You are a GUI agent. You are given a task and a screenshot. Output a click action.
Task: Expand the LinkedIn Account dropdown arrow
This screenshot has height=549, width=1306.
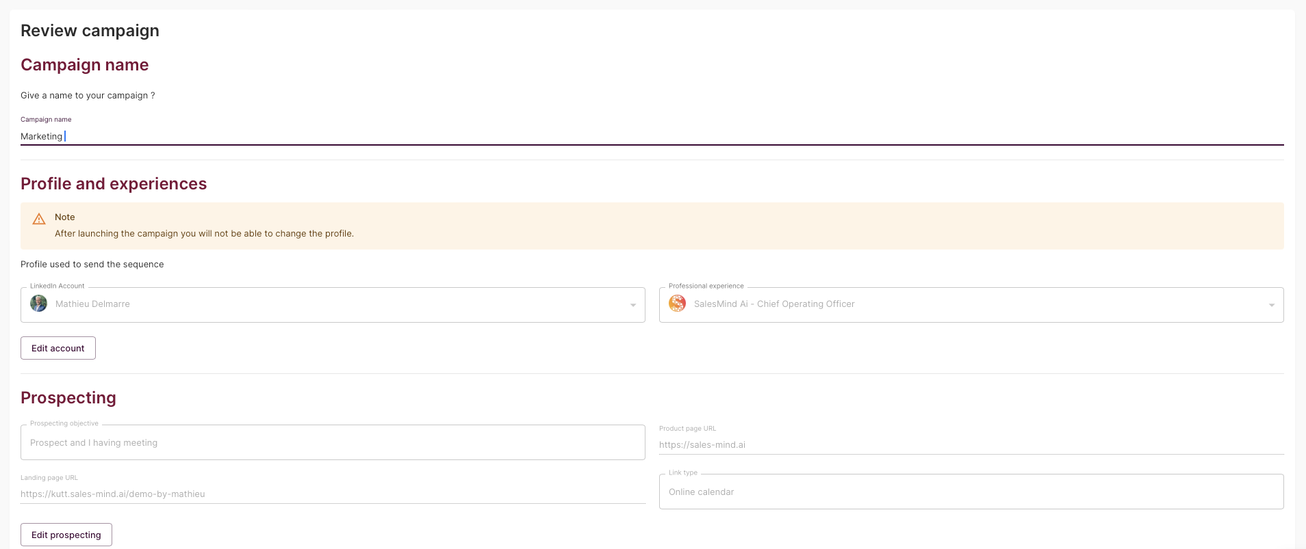pos(633,305)
